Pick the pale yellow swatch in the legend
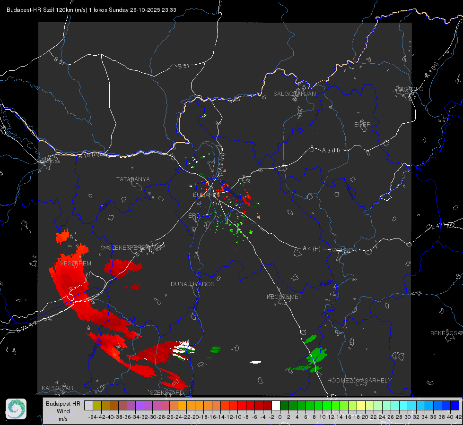The height and width of the screenshot is (425, 463). [x=361, y=405]
